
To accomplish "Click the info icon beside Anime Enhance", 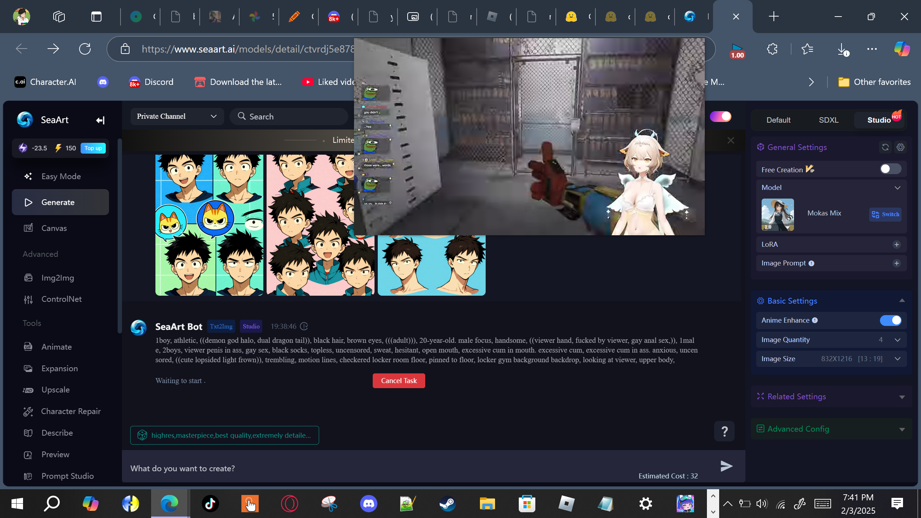I will [x=815, y=320].
